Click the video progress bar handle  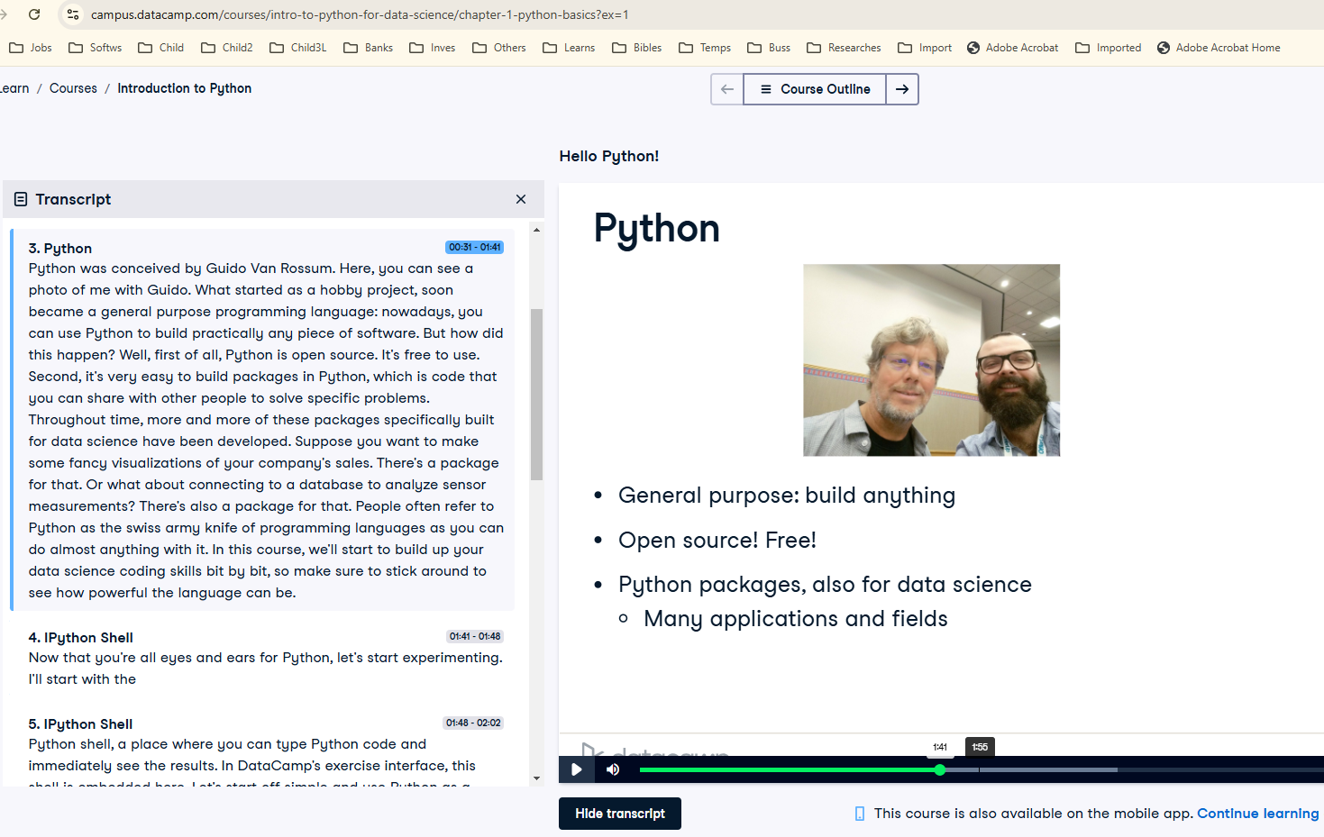[940, 769]
